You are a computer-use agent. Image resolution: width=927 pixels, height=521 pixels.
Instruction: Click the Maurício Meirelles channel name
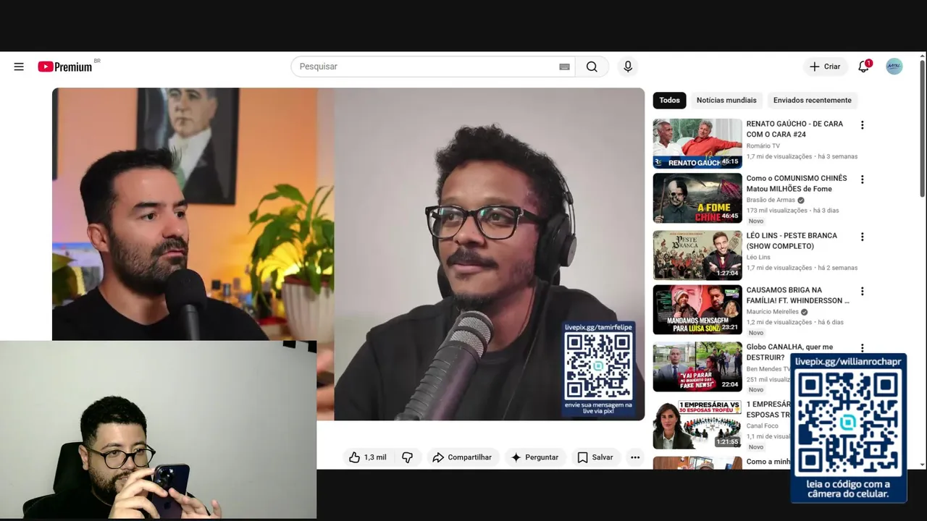click(773, 312)
